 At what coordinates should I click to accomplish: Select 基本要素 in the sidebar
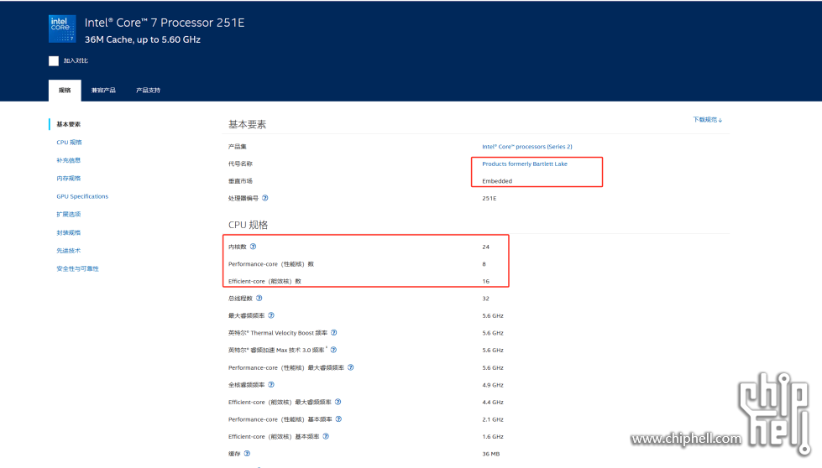(x=69, y=124)
